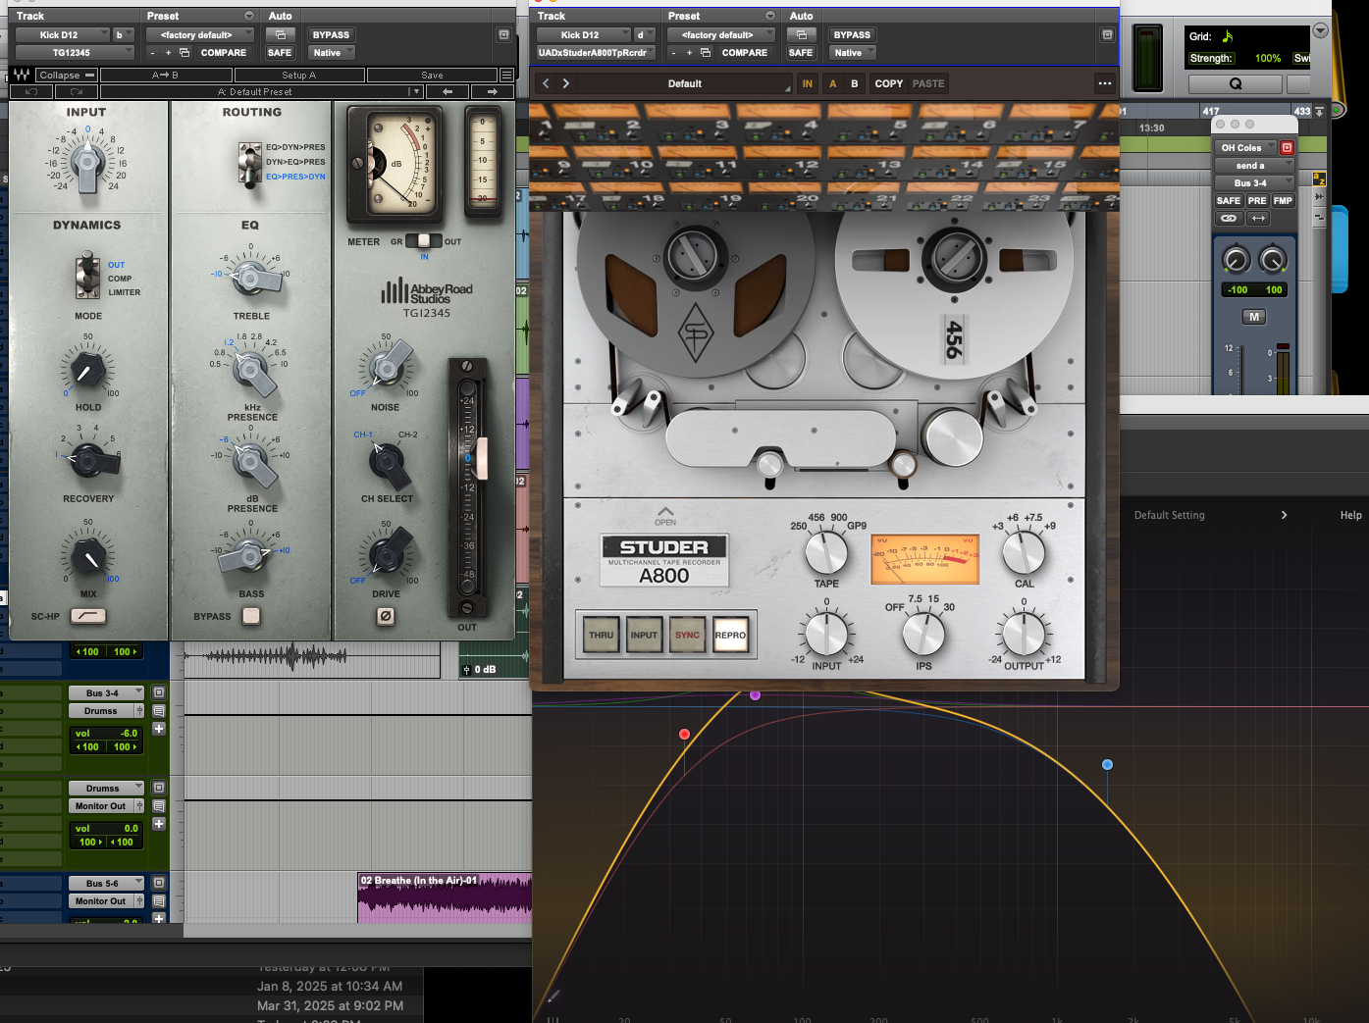The width and height of the screenshot is (1369, 1023).
Task: Click the plus icon on Bus 3-4 track
Action: click(159, 729)
